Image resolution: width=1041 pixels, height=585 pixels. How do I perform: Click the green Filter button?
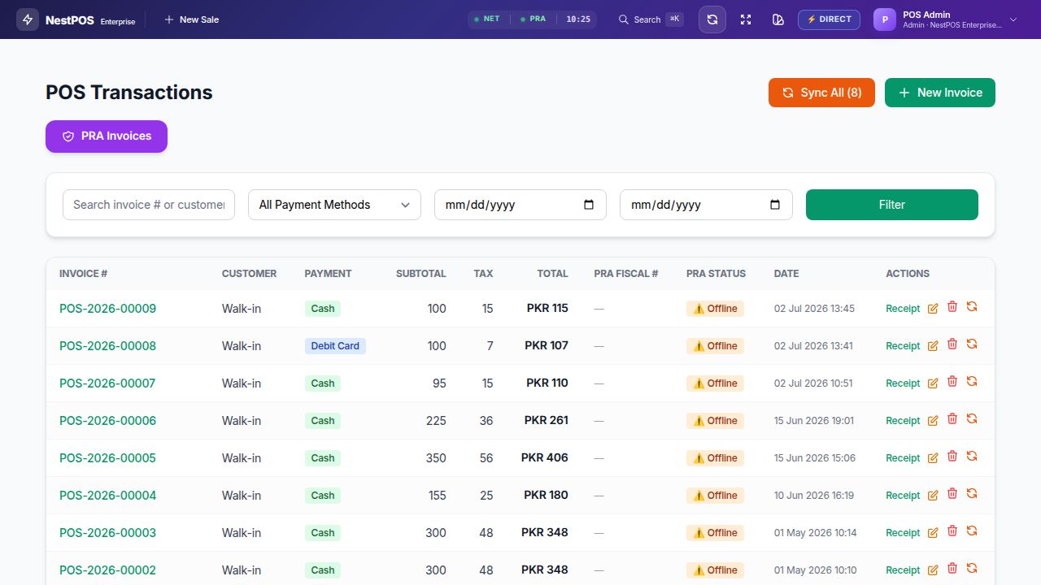(x=892, y=205)
